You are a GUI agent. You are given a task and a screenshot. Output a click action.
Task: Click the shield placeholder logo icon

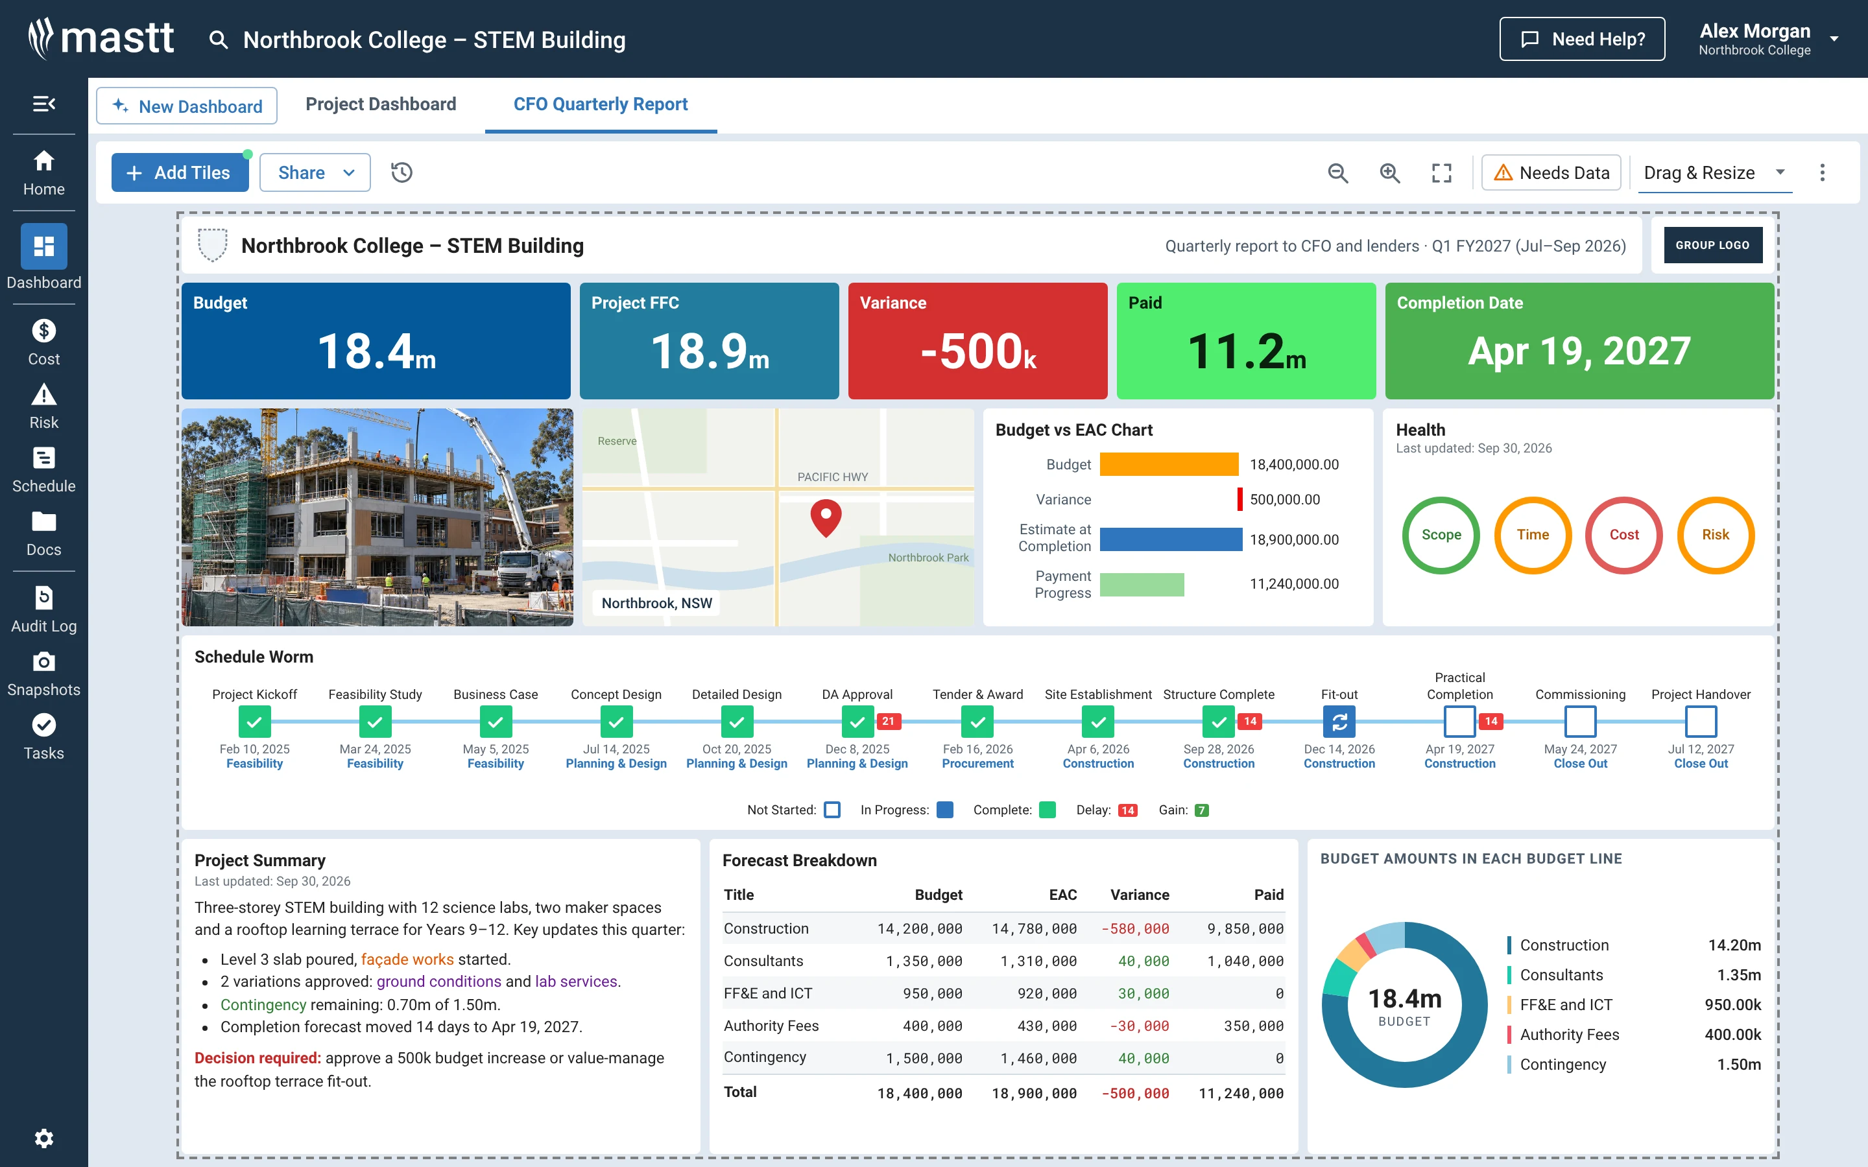point(212,246)
